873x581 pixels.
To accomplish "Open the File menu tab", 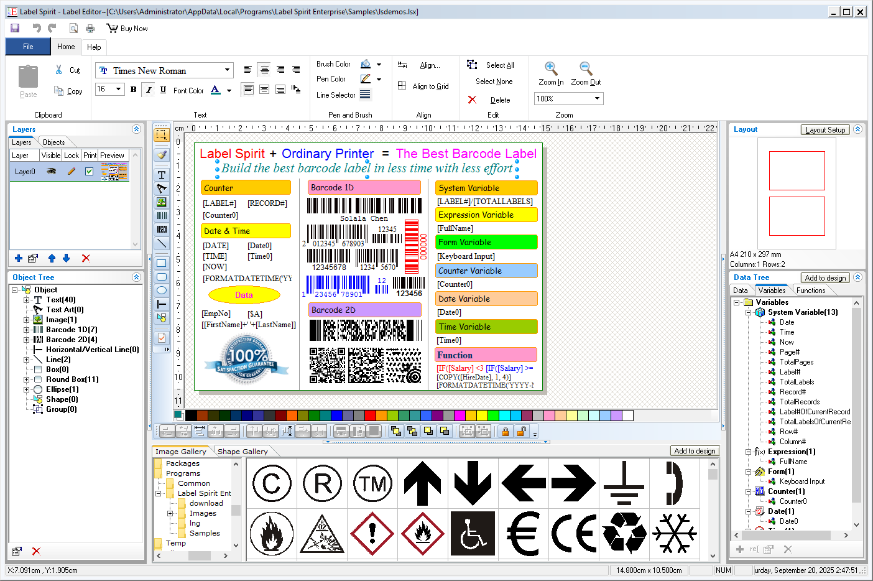I will pos(28,47).
